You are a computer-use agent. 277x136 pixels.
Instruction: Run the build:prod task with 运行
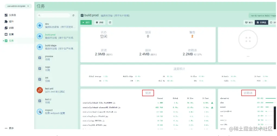tap(86, 22)
